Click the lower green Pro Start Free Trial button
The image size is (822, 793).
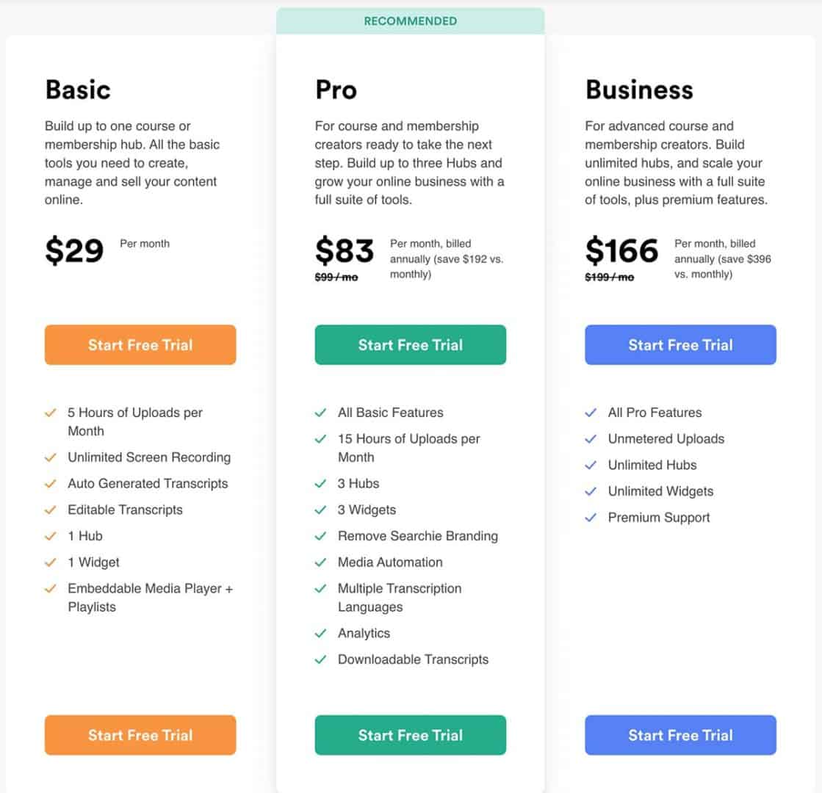(410, 735)
